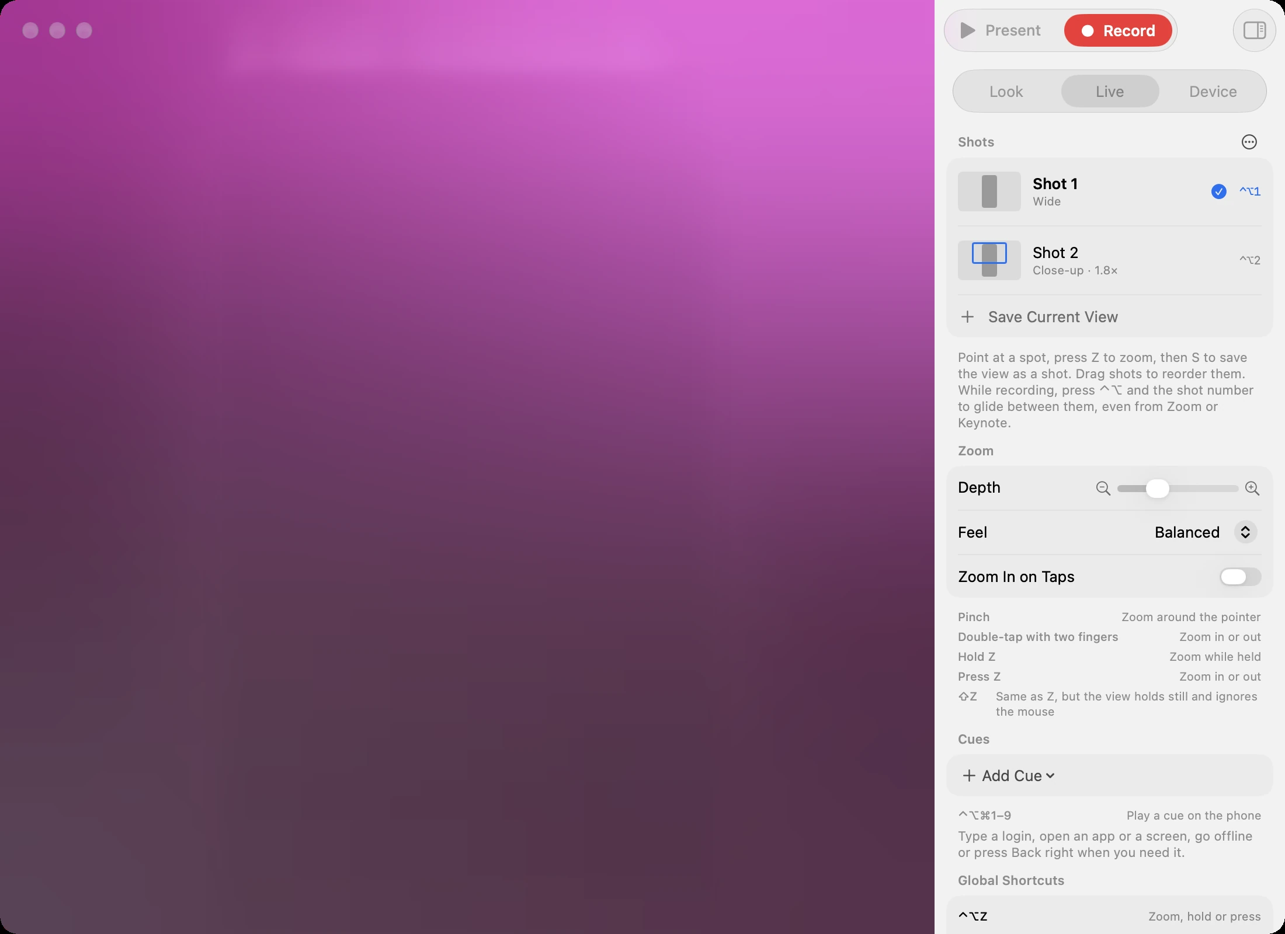This screenshot has height=934, width=1285.
Task: Toggle the sidebar panel icon
Action: [1254, 30]
